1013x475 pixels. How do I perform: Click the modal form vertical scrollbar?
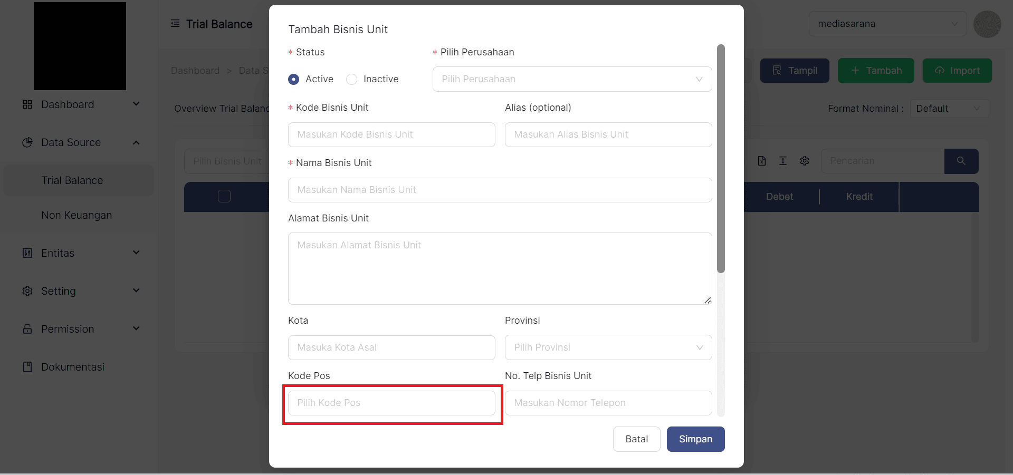[721, 158]
